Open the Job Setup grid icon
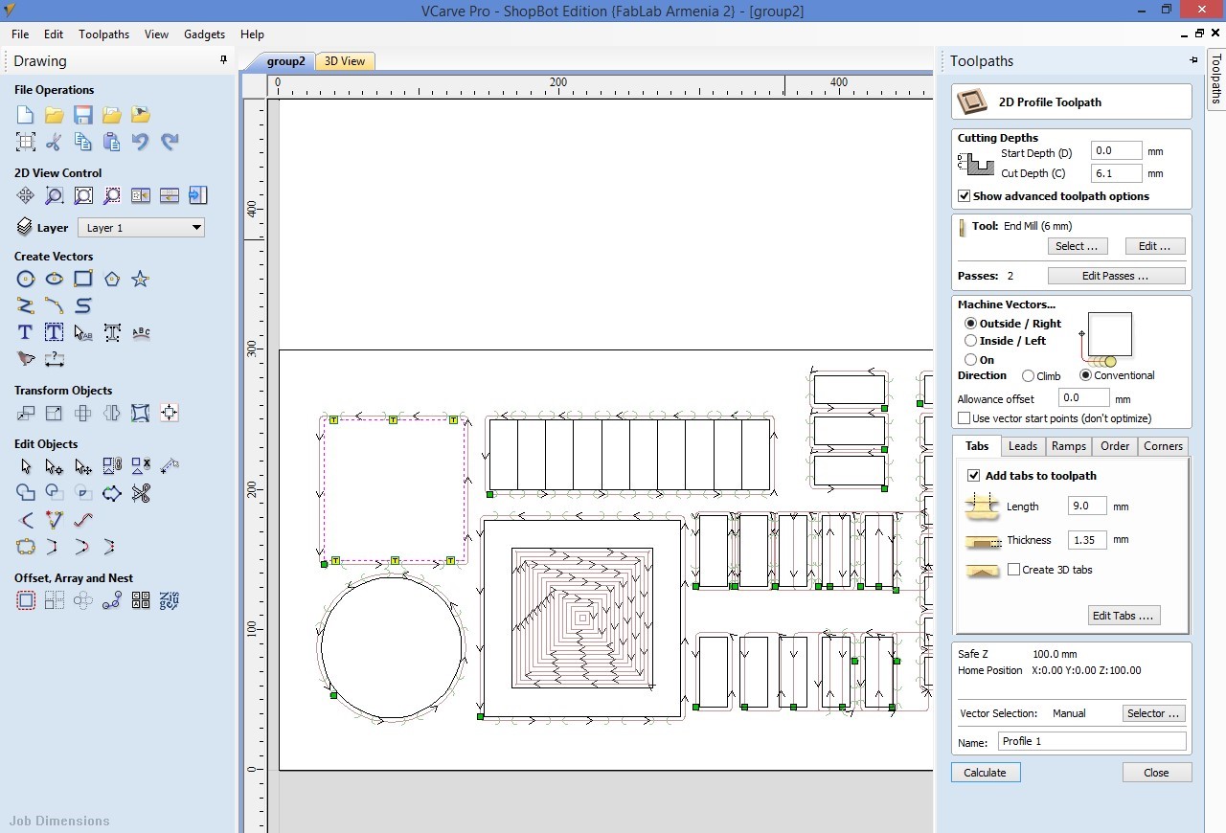The height and width of the screenshot is (833, 1226). point(26,142)
